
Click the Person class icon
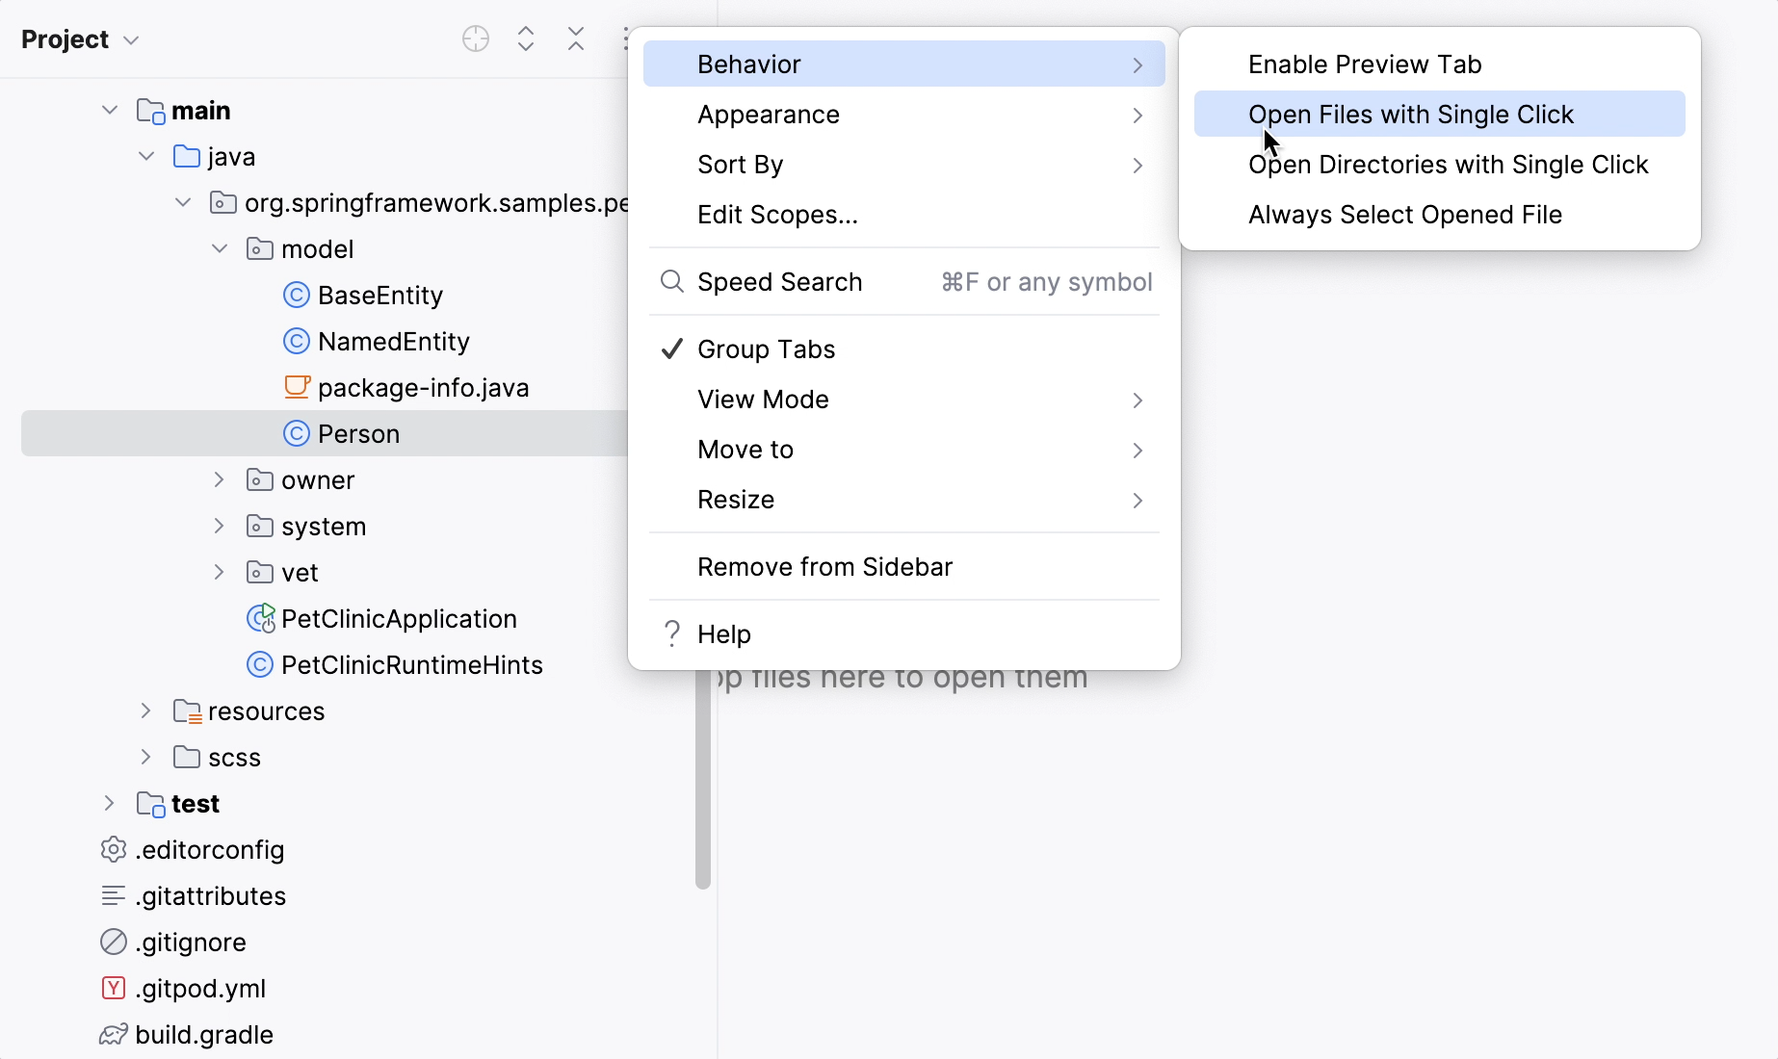[x=296, y=433]
